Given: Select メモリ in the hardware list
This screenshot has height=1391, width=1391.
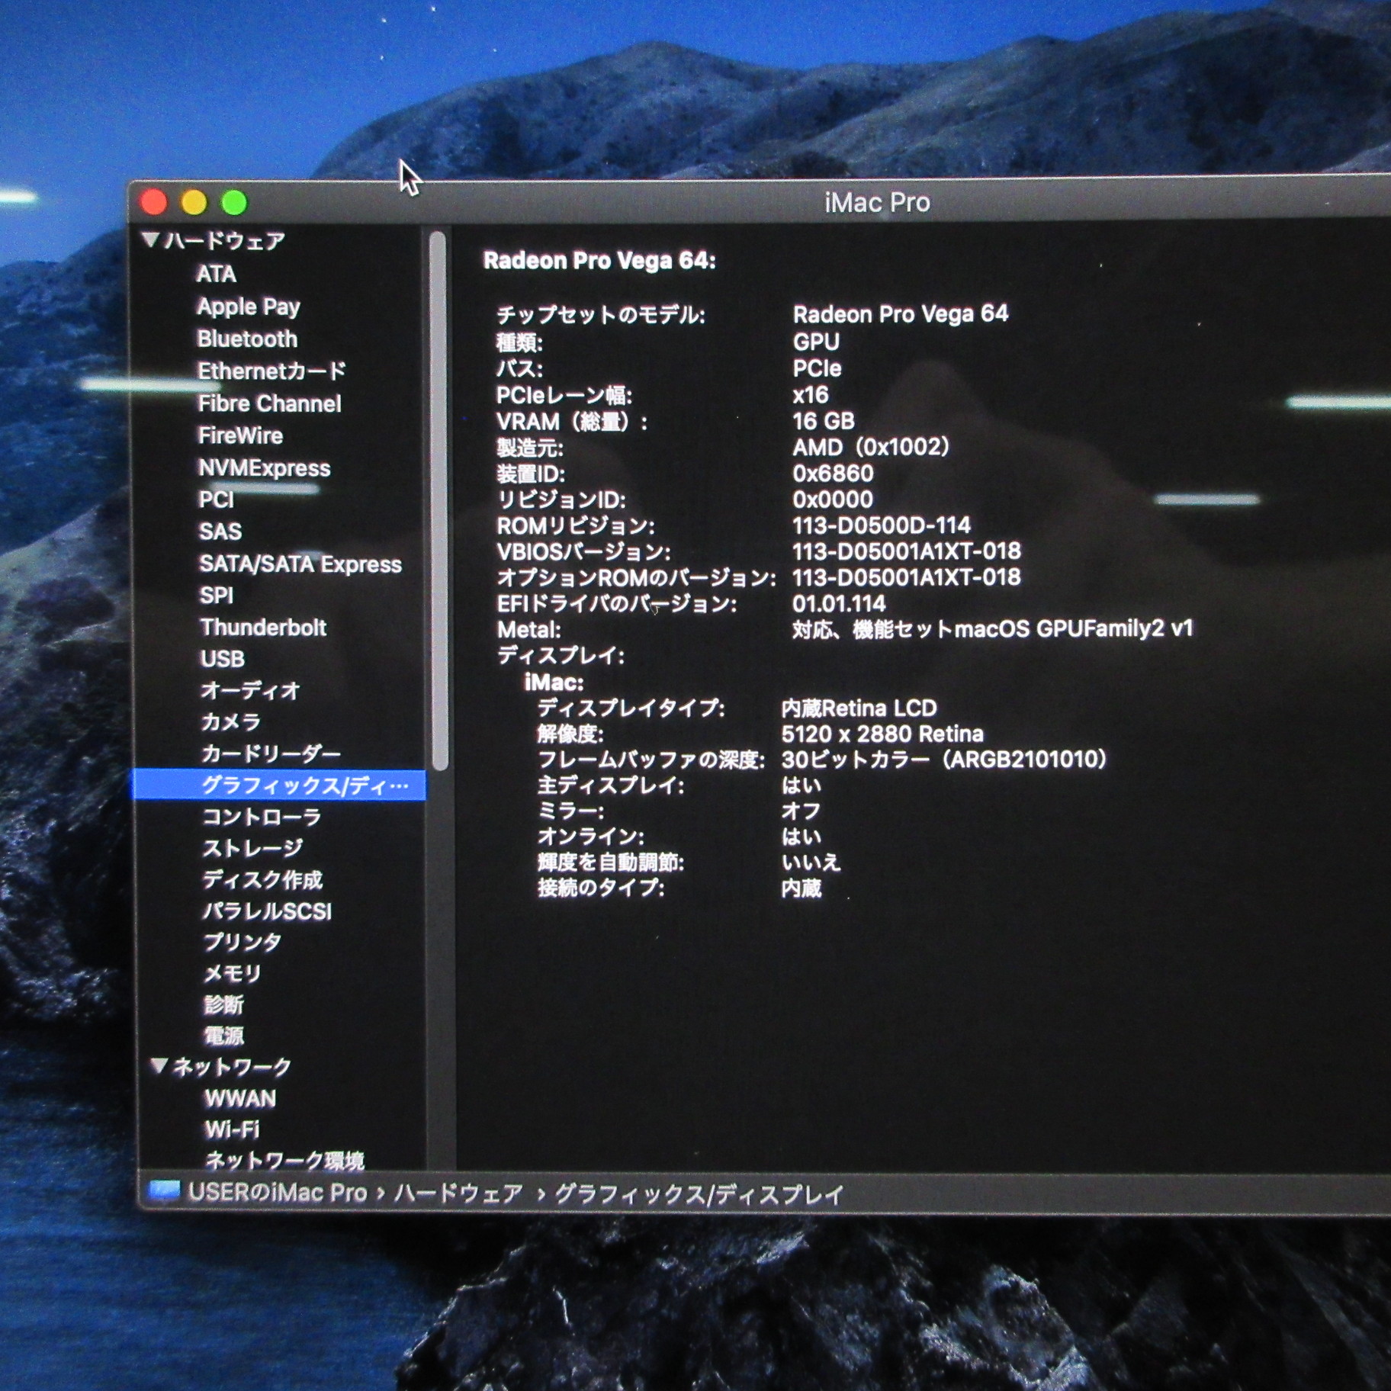Looking at the screenshot, I should pyautogui.click(x=232, y=973).
